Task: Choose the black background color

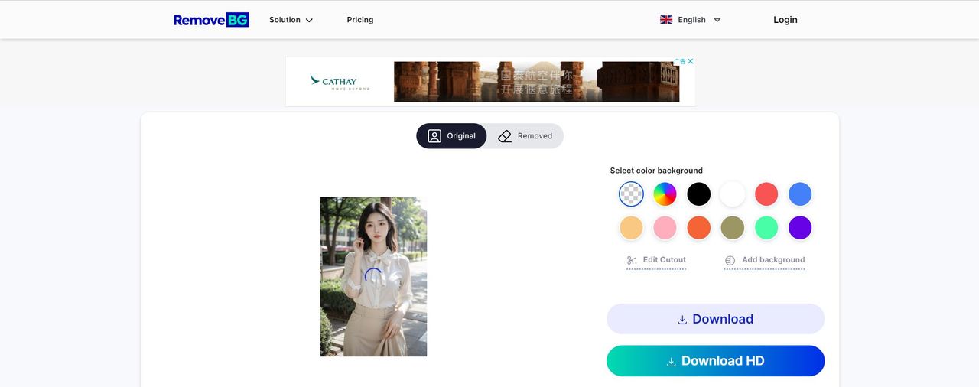Action: 698,194
